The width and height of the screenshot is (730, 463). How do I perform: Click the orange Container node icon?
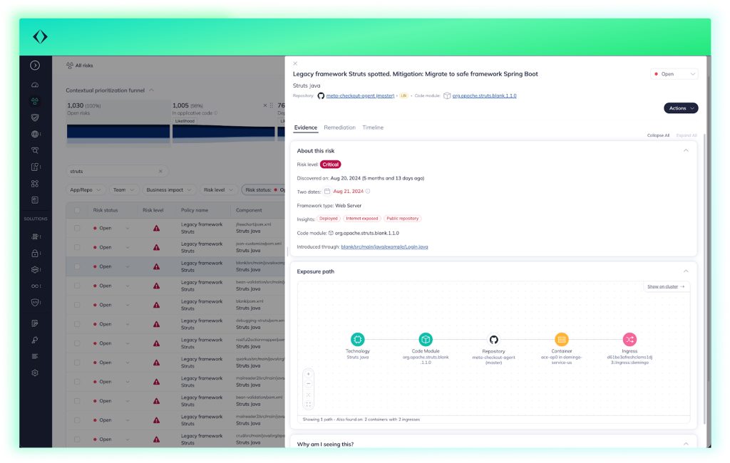[x=562, y=340]
